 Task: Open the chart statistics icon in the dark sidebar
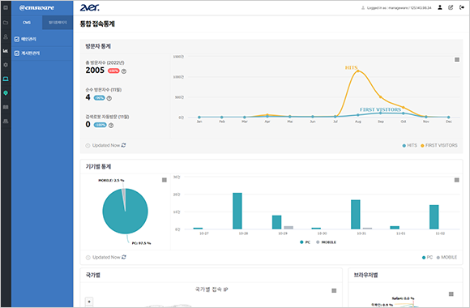pyautogui.click(x=6, y=51)
